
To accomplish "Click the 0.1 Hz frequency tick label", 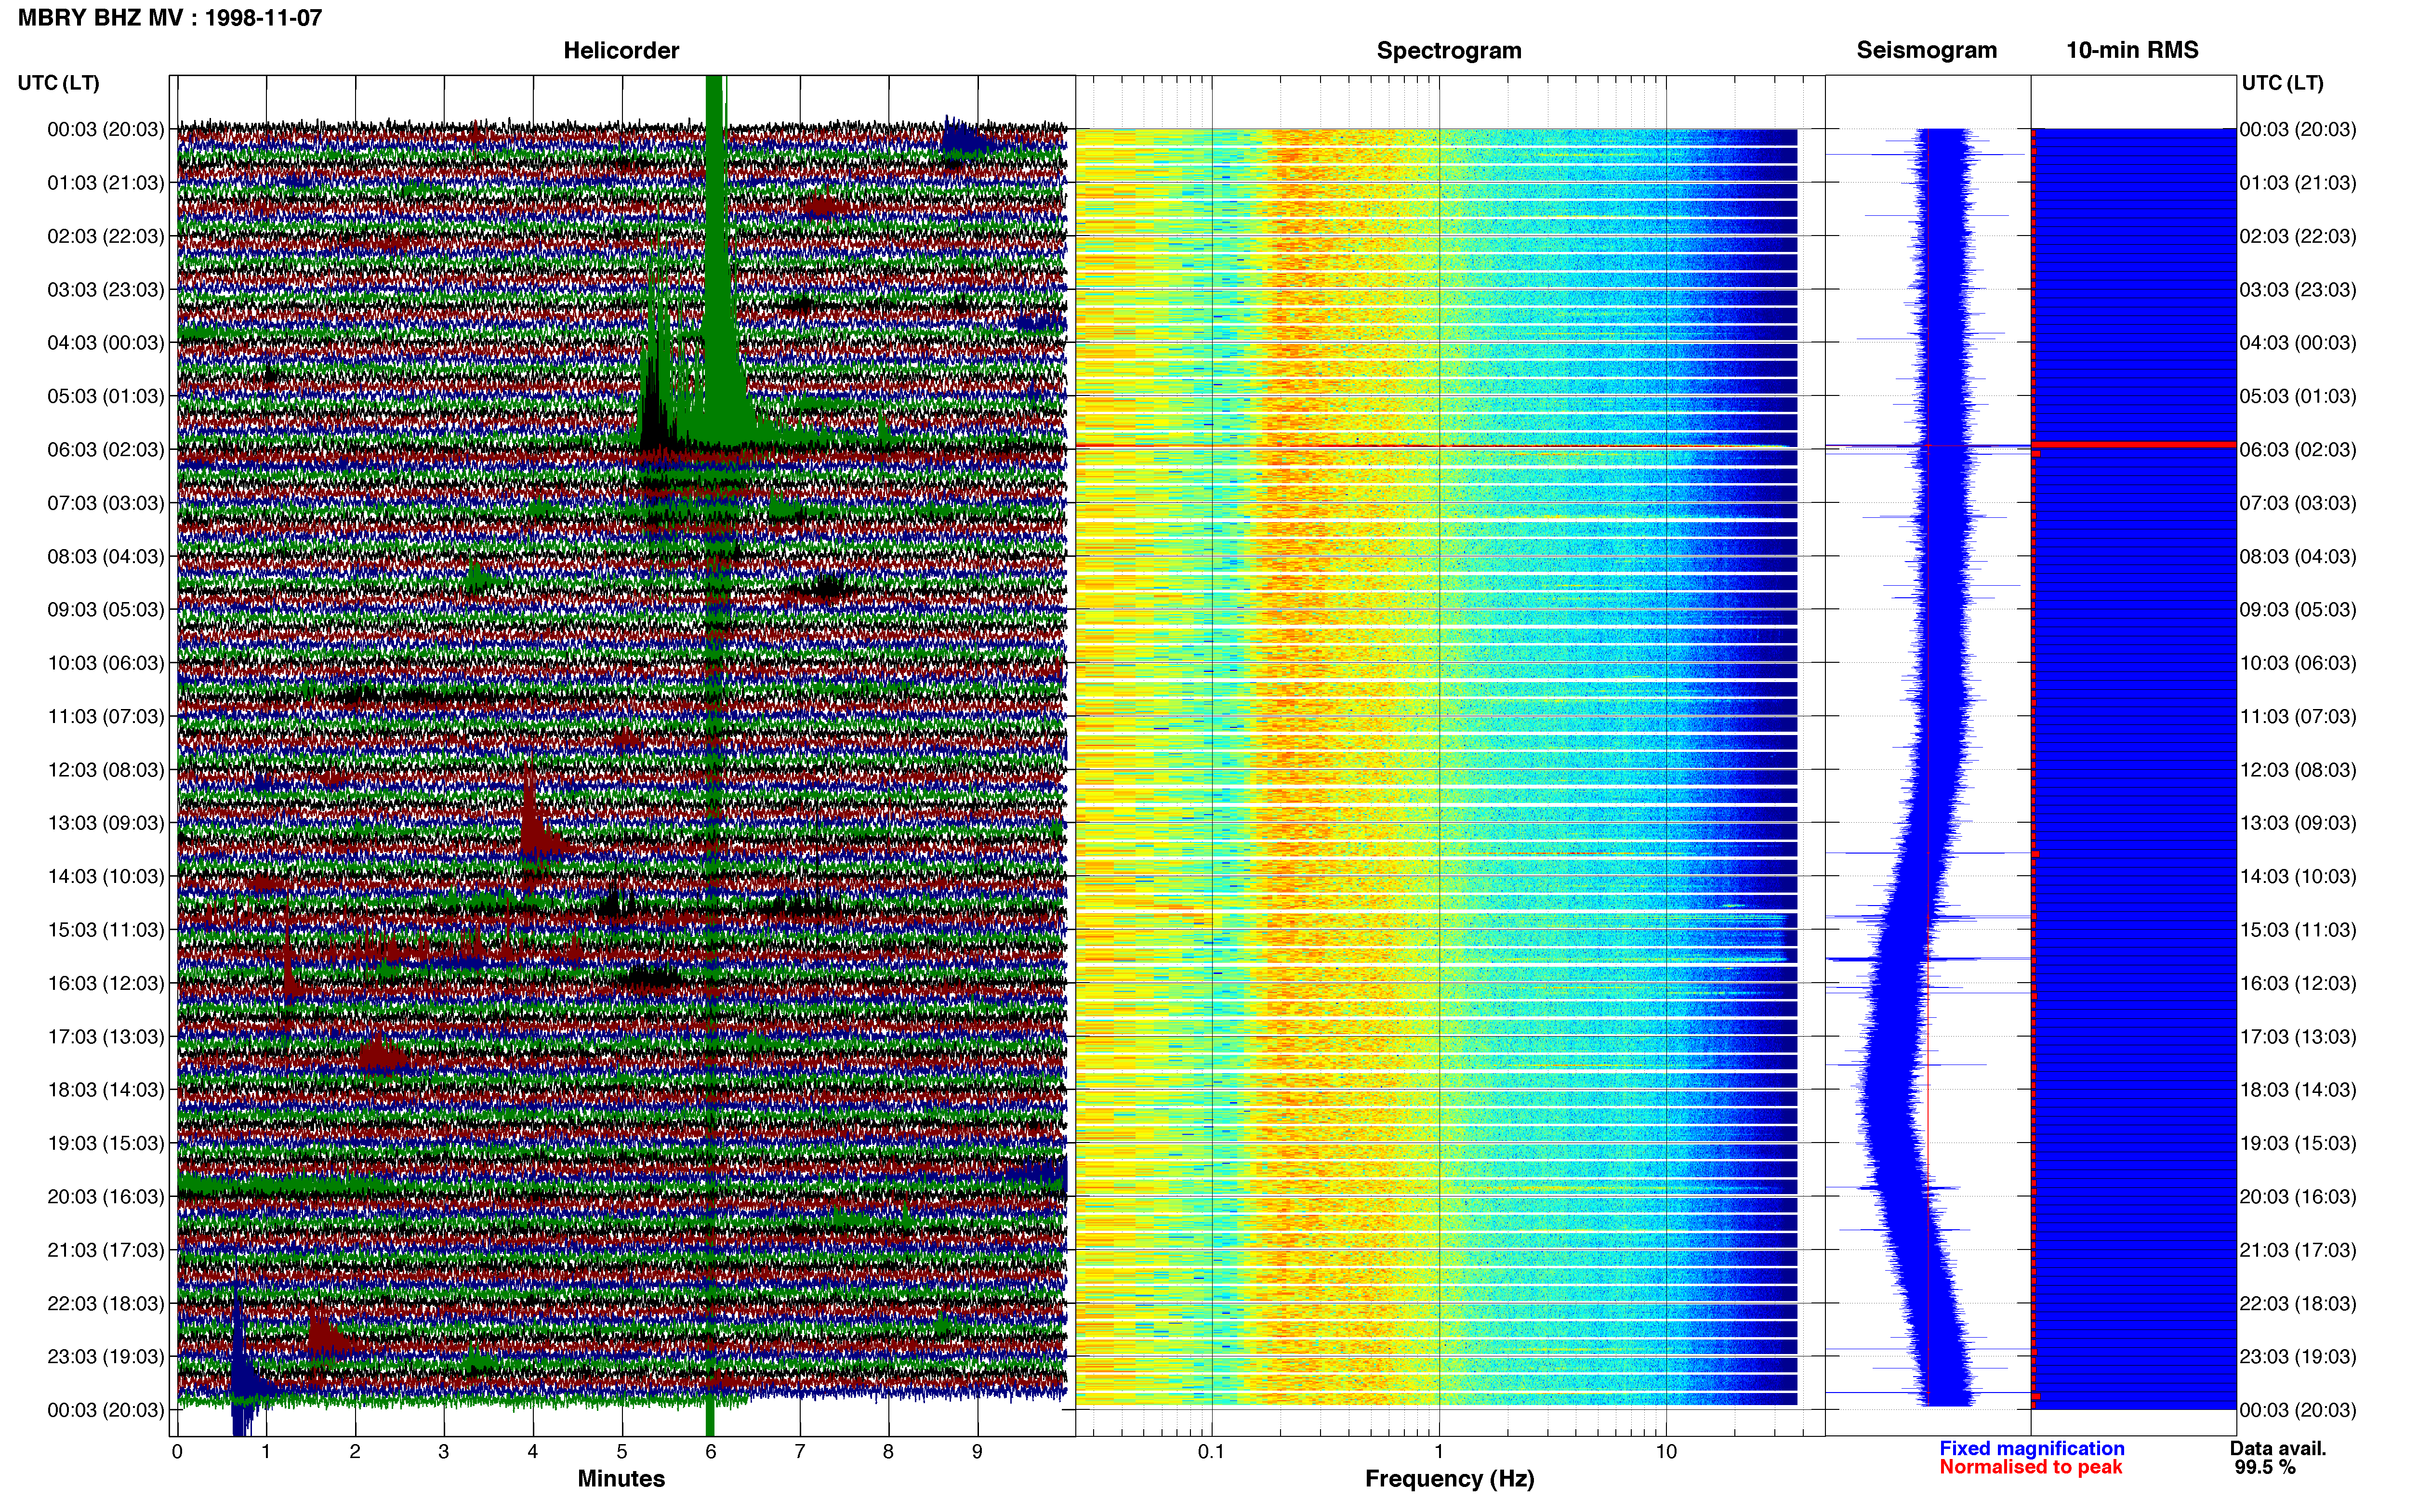I will pos(1211,1452).
